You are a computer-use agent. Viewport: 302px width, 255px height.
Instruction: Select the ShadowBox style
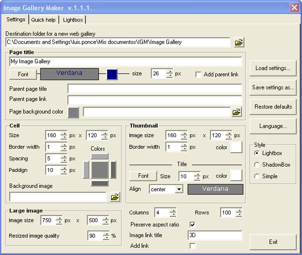(x=256, y=165)
